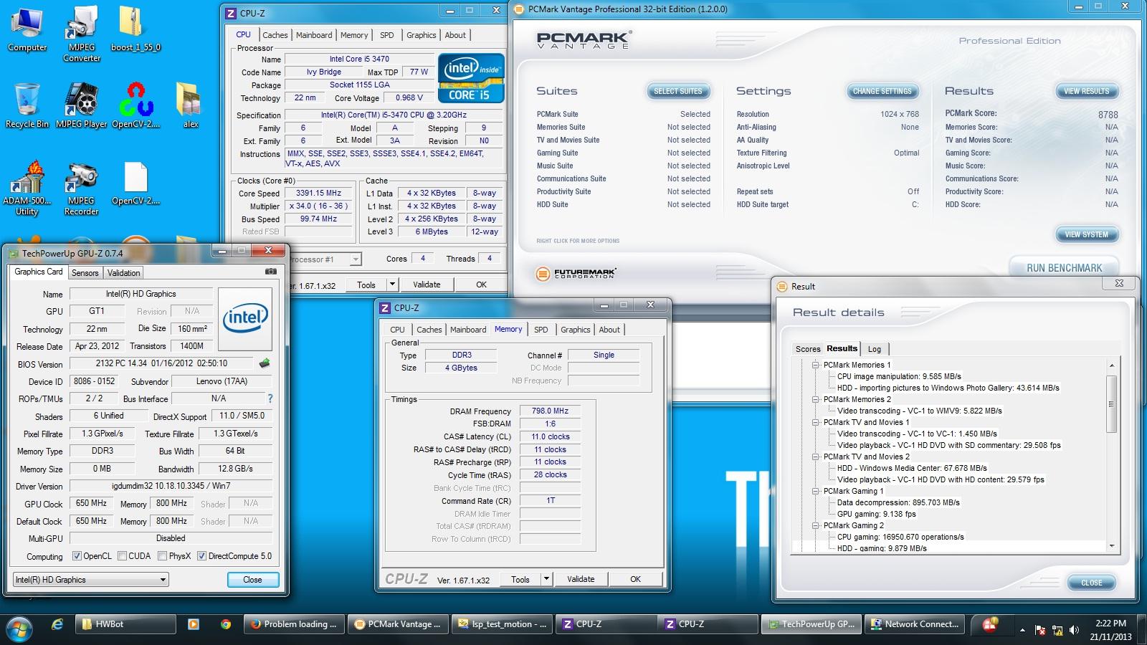Collapse PCMark Gaming 1 tree node
Viewport: 1147px width, 645px height.
815,491
